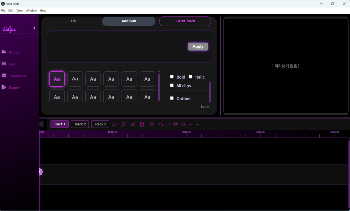Select the Track 2 tab
This screenshot has height=211, width=350.
80,124
